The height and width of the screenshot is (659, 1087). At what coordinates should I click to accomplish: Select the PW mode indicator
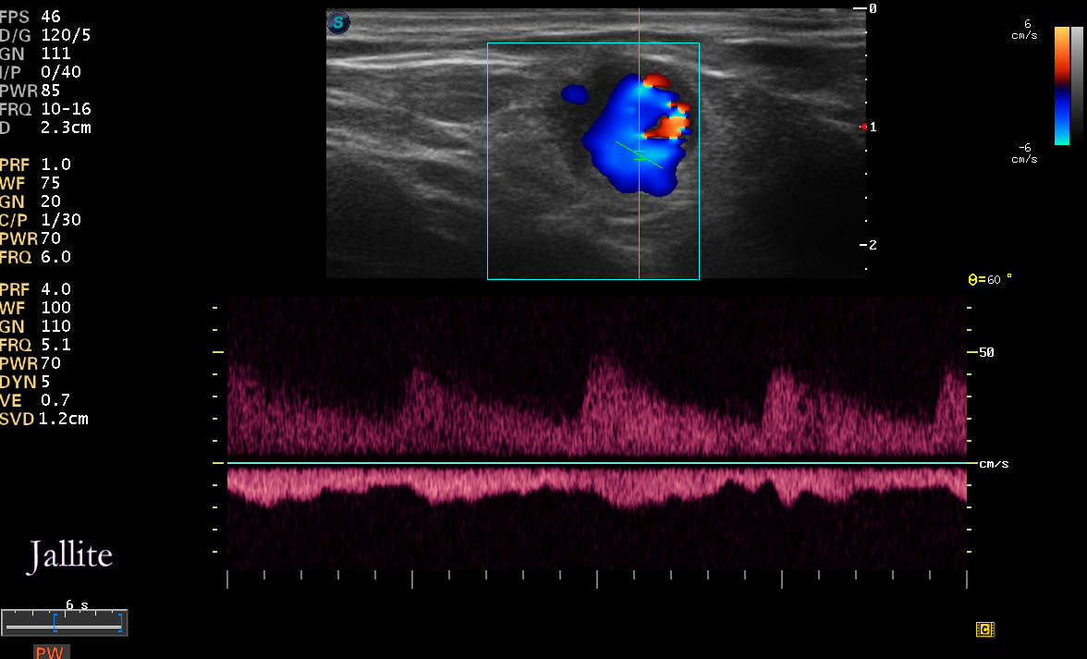tap(50, 653)
